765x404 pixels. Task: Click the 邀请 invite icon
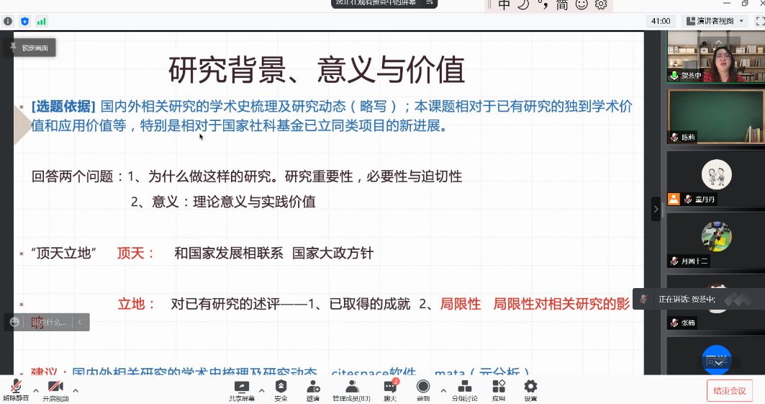[313, 390]
